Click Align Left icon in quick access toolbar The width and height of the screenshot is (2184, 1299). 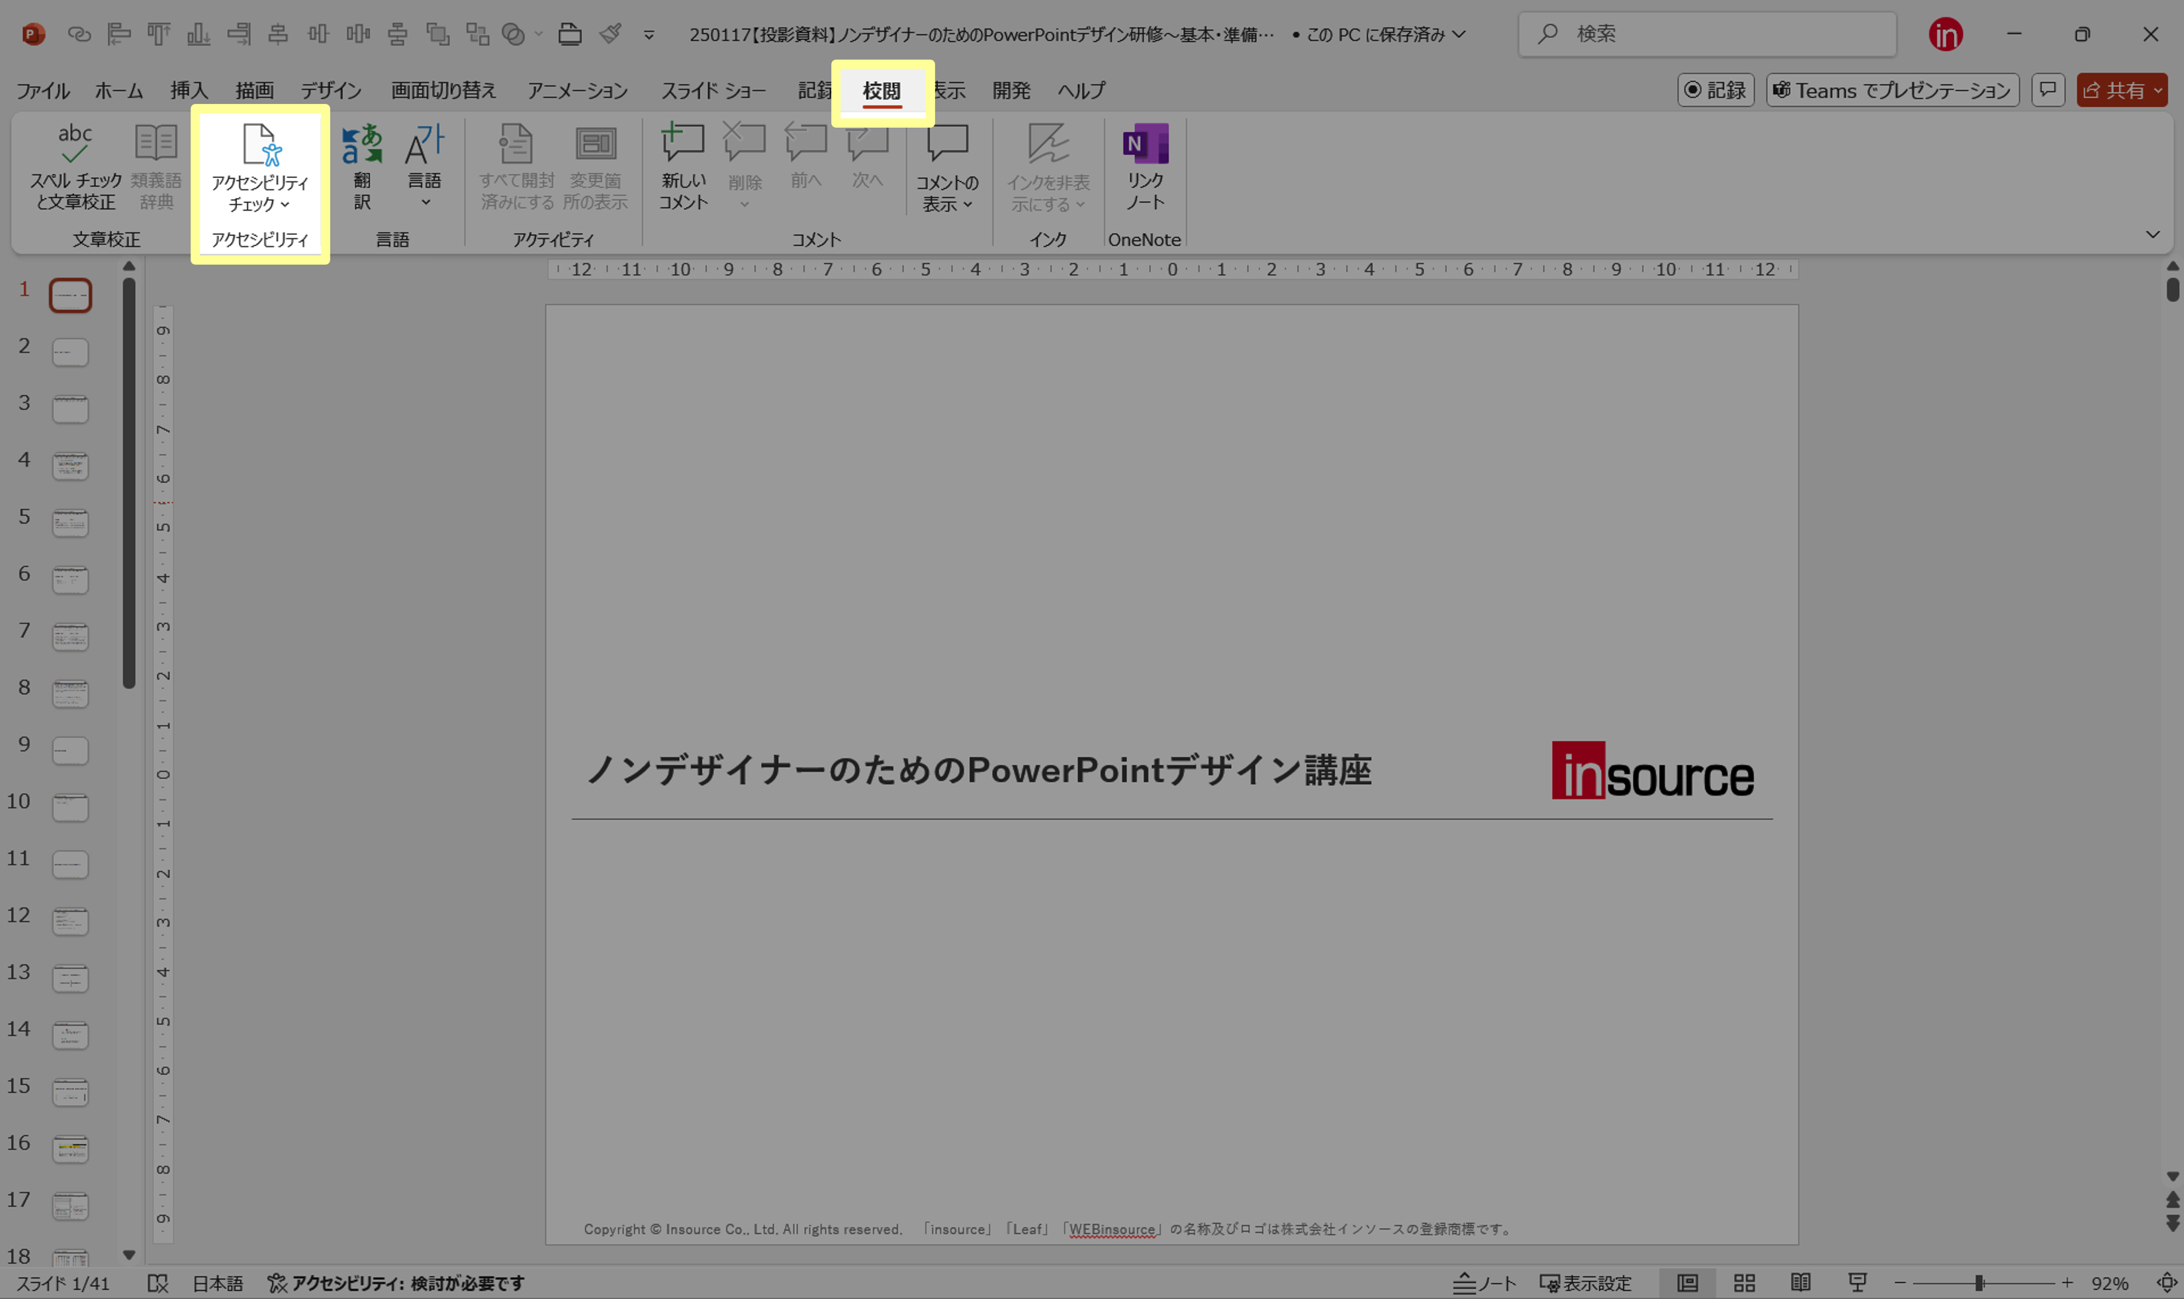pyautogui.click(x=118, y=34)
